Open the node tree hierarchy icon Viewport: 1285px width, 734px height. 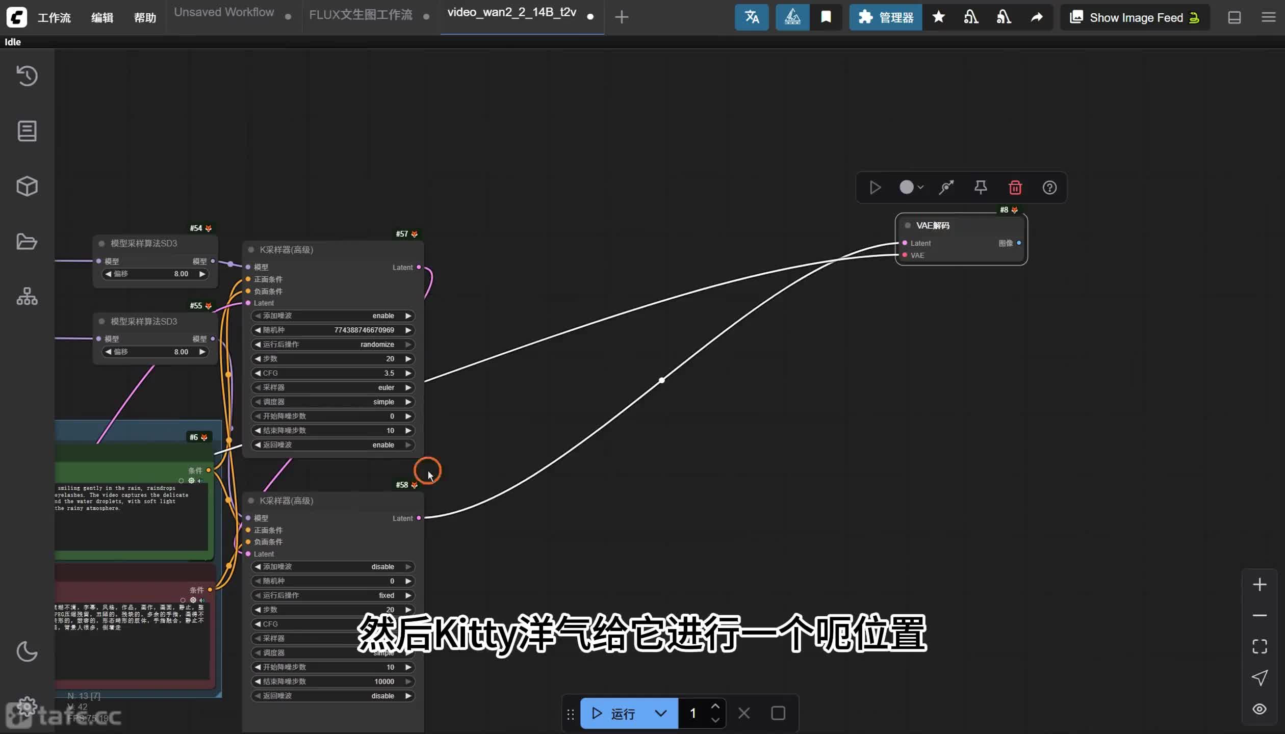click(27, 297)
